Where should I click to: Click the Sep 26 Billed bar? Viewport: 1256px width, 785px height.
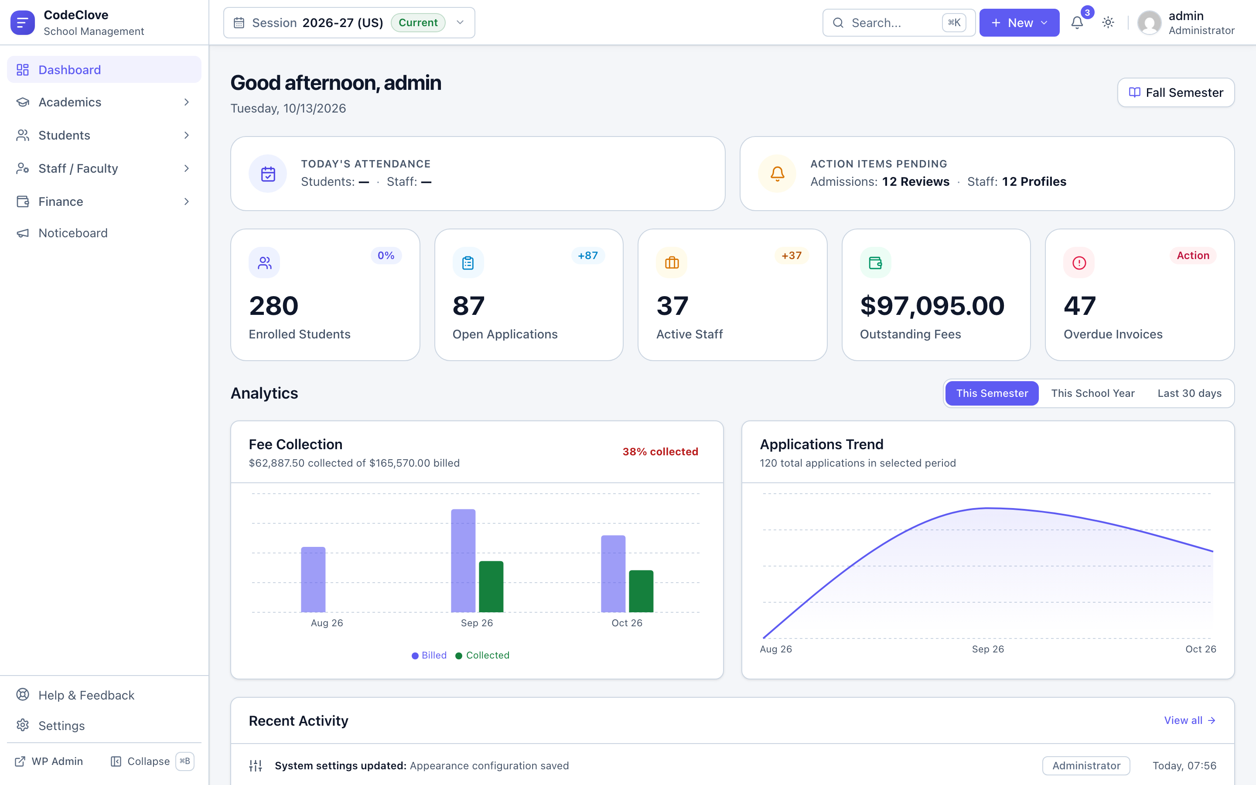point(463,561)
